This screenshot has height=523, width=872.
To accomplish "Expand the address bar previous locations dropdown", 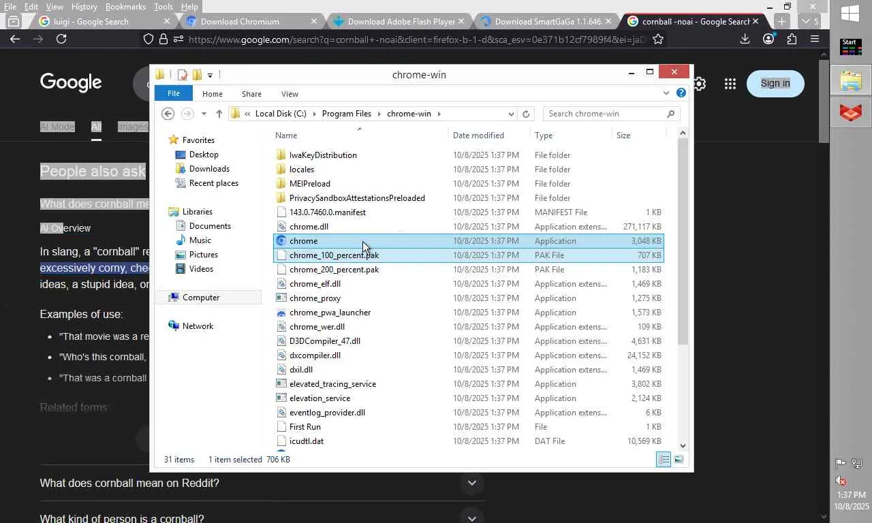I will (x=511, y=114).
